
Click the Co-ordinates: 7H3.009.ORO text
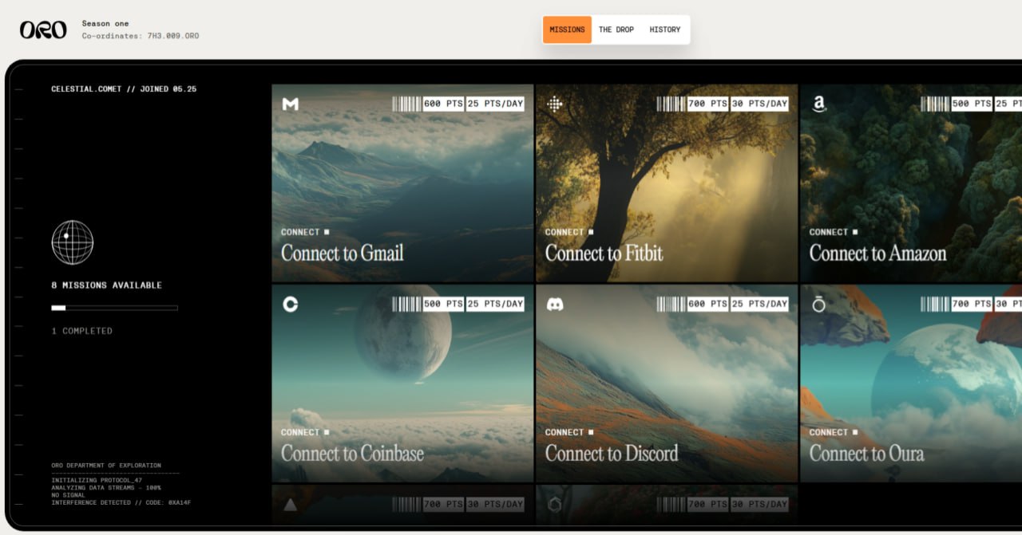pyautogui.click(x=141, y=36)
